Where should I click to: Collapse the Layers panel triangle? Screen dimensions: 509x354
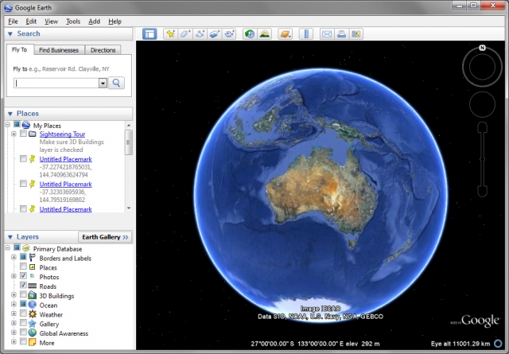10,237
